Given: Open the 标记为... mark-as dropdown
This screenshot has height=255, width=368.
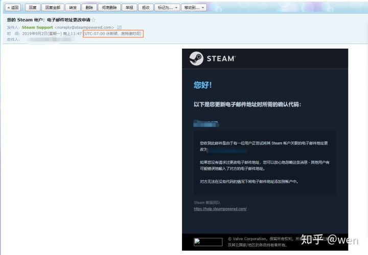Looking at the screenshot, I should click(x=167, y=8).
